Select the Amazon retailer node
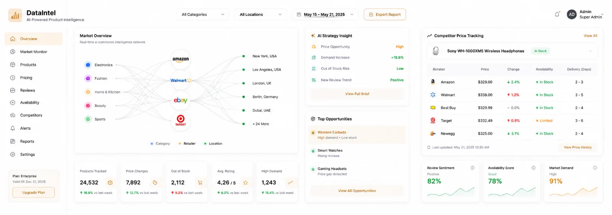This screenshot has width=612, height=215. coord(181,59)
